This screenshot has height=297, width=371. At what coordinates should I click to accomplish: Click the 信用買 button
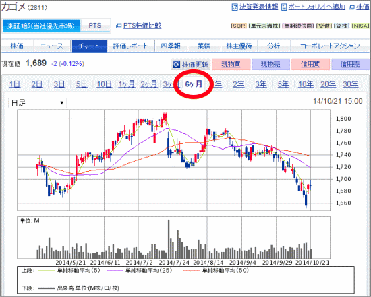tap(310, 64)
